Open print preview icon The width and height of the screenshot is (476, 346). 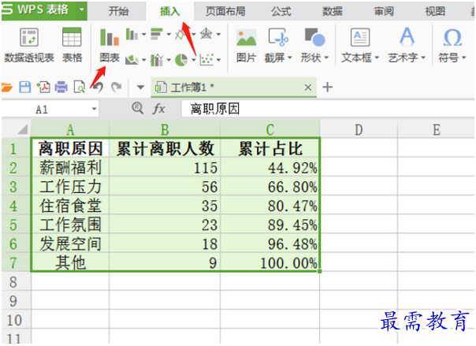[x=80, y=87]
